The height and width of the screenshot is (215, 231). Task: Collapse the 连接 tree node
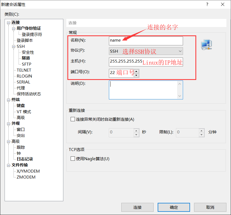point(9,23)
